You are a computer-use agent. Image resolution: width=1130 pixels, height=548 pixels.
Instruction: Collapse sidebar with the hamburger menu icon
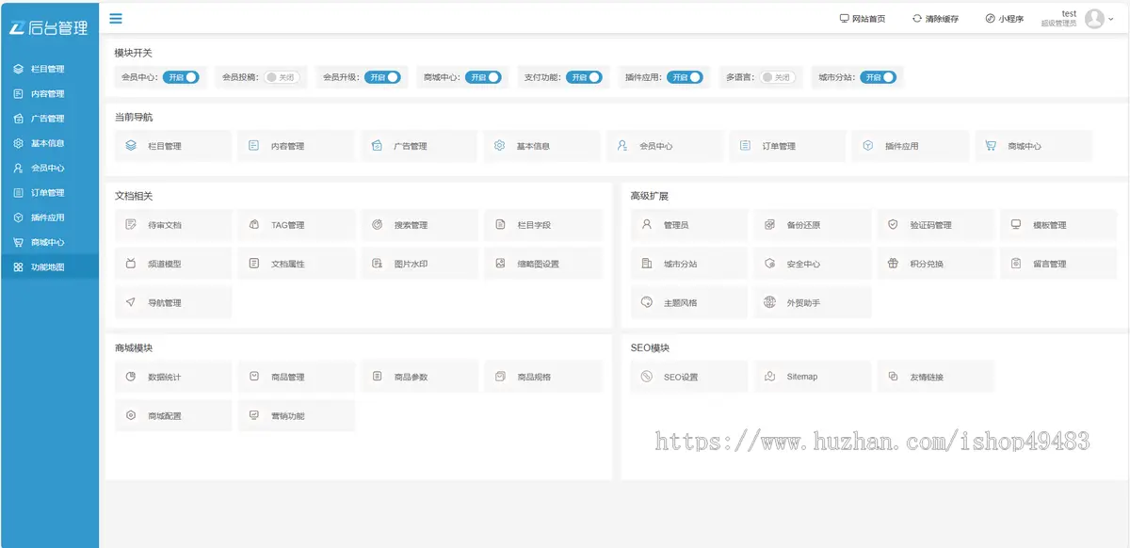(x=115, y=18)
